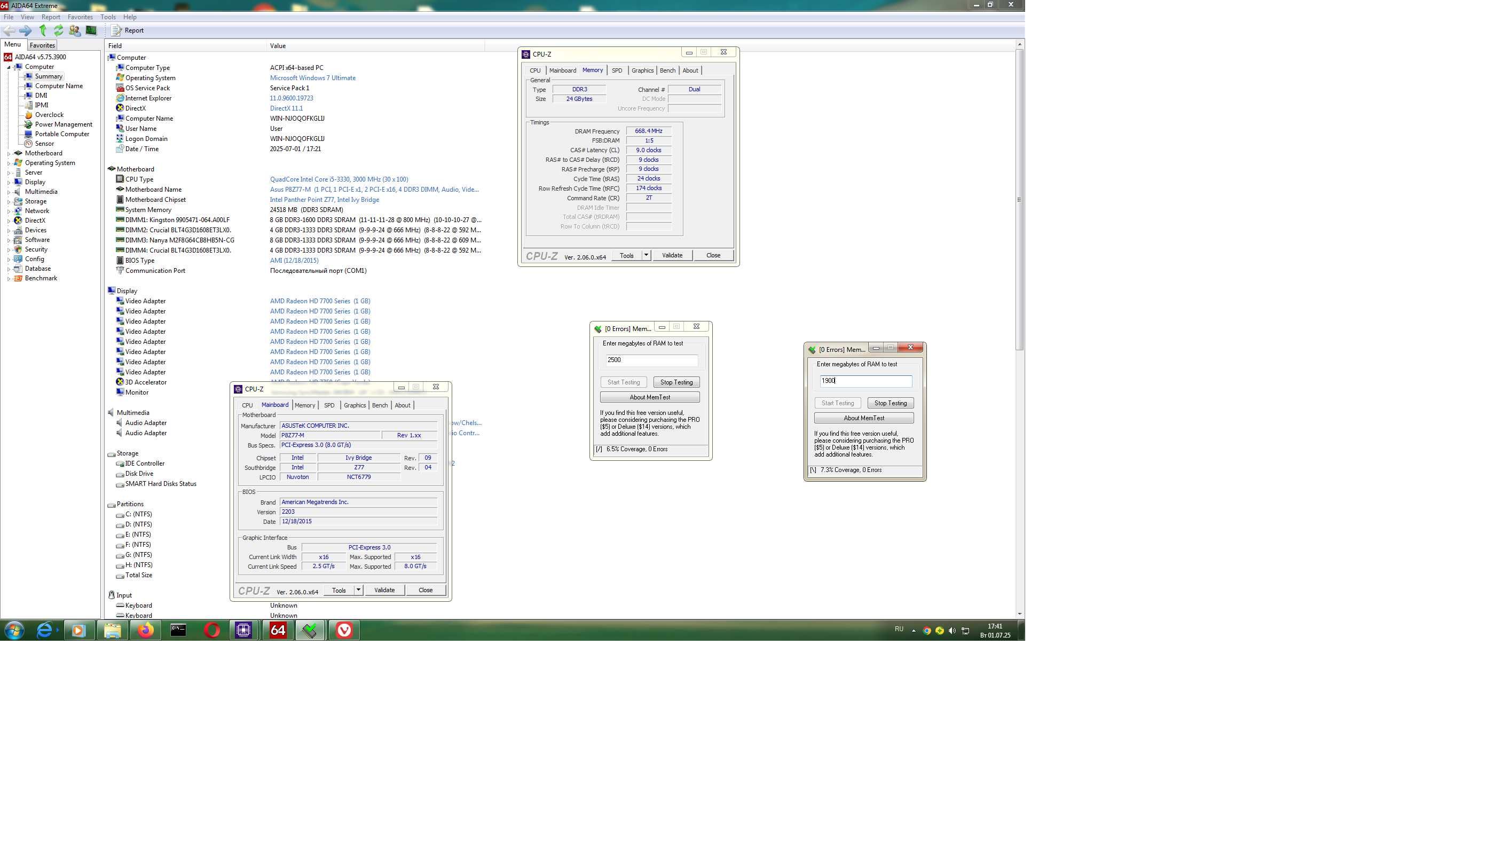Expand the Server tree node
Viewport: 1495px width, 841px height.
click(9, 173)
